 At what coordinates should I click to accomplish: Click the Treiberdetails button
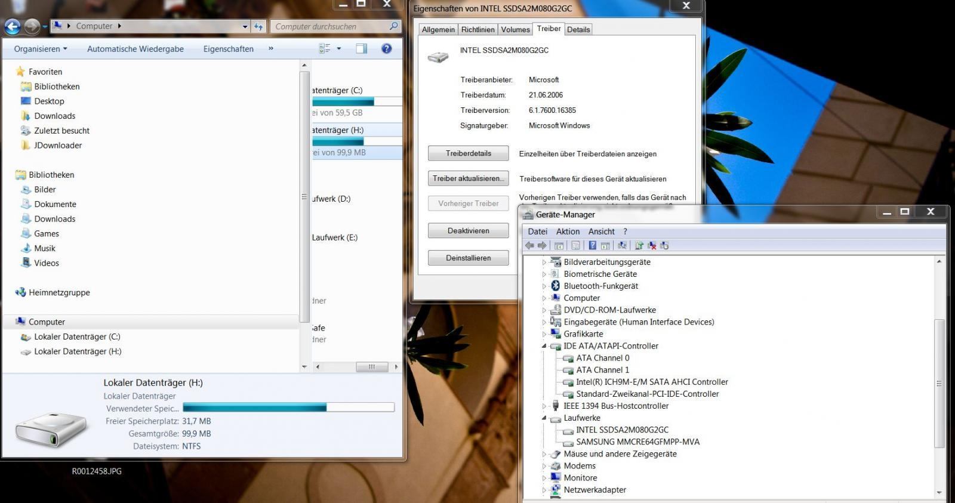469,153
